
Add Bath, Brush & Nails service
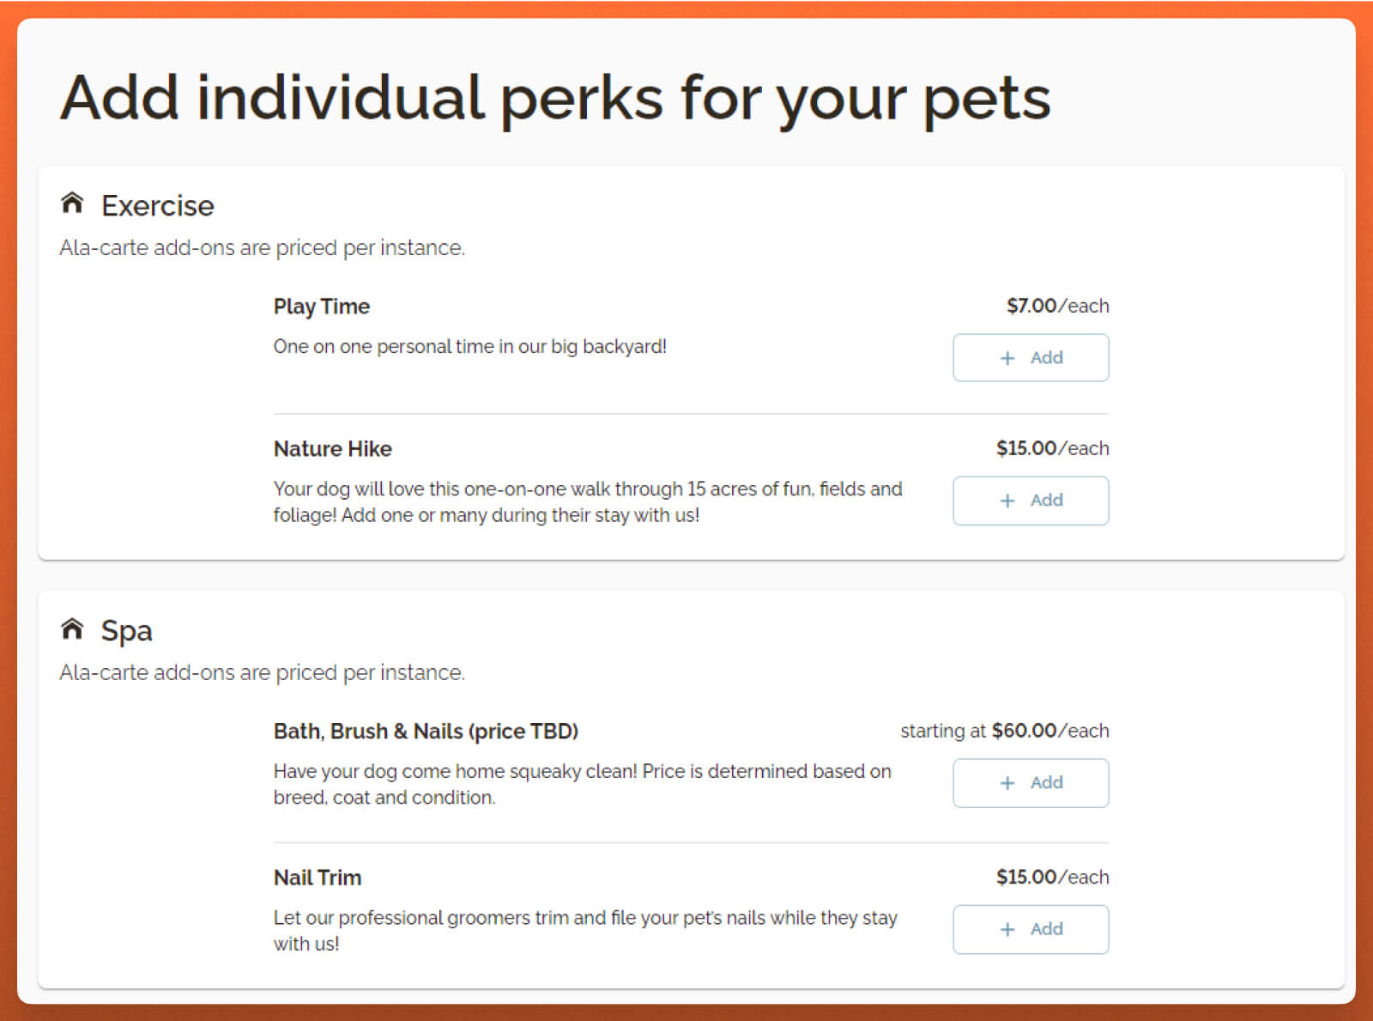(x=1031, y=783)
